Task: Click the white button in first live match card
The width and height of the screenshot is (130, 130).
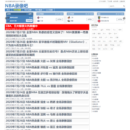Action: click(x=29, y=21)
